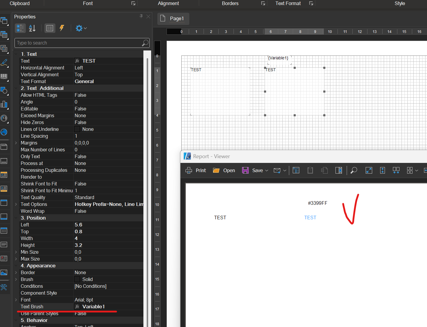Click the Print label in Viewer
Image resolution: width=427 pixels, height=327 pixels.
[201, 170]
